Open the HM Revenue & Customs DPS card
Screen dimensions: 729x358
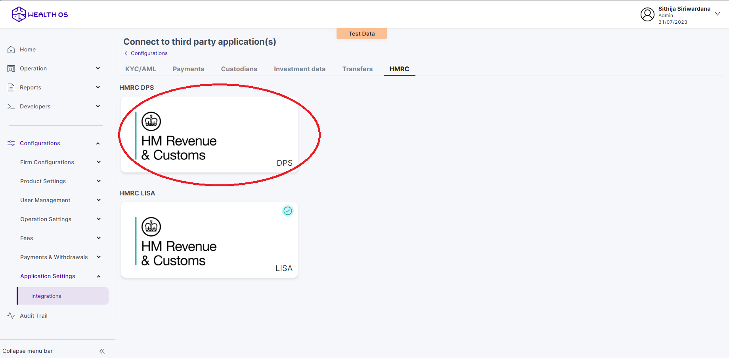[x=209, y=134]
